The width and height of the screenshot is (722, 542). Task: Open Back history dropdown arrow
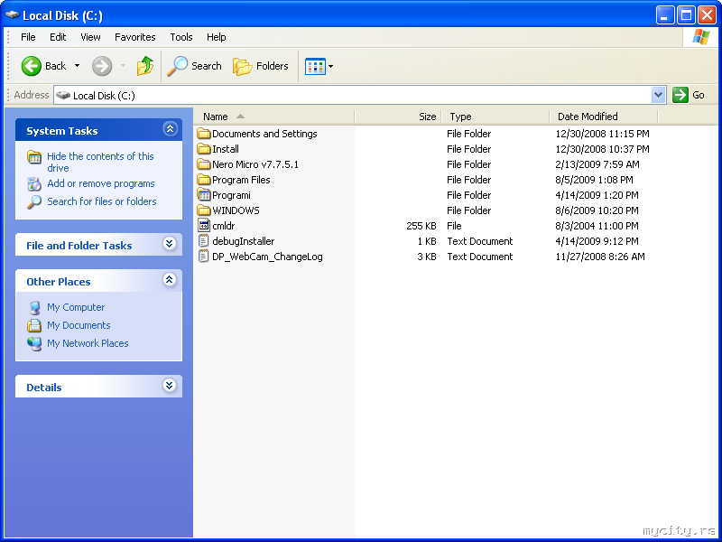click(77, 66)
